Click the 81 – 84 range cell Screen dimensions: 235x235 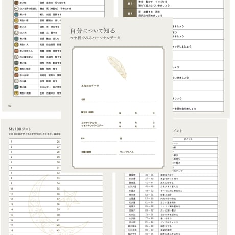click(149, 222)
